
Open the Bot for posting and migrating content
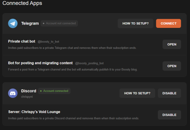pyautogui.click(x=172, y=66)
